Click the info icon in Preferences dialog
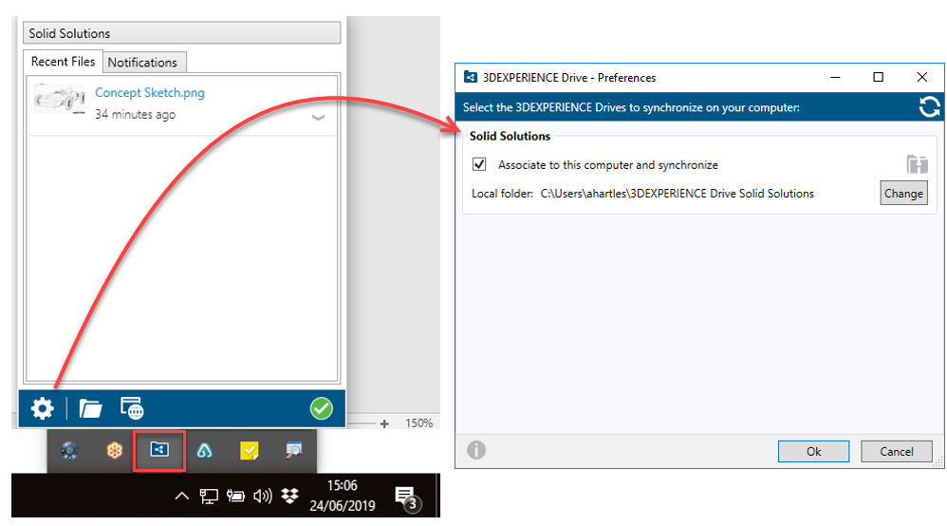 [x=476, y=450]
